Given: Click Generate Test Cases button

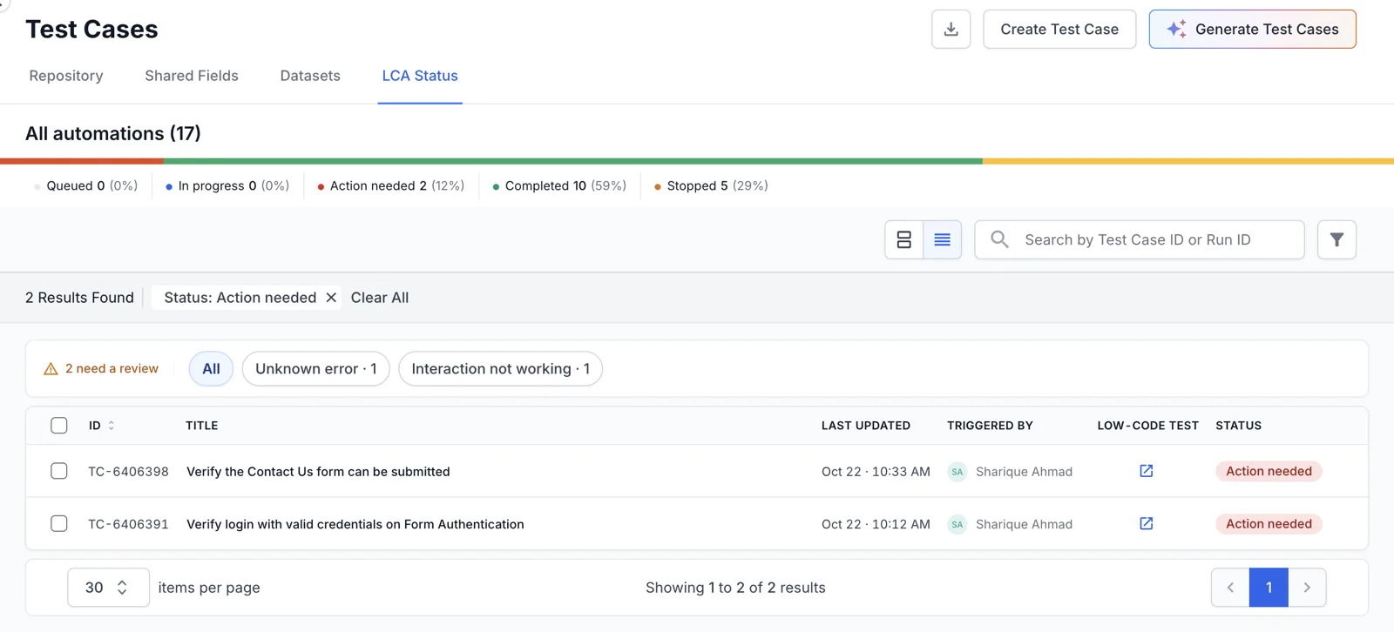Looking at the screenshot, I should tap(1252, 30).
